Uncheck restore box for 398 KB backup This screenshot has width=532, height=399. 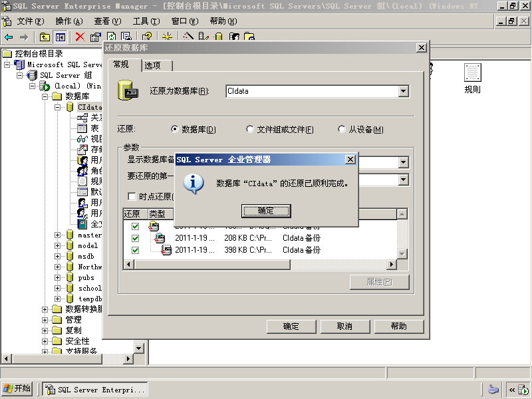(x=135, y=250)
